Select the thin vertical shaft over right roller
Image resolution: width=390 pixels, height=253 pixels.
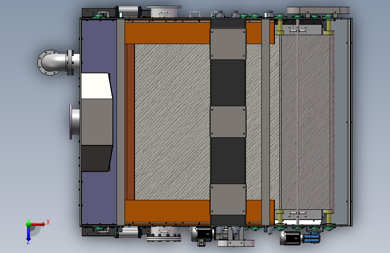click(298, 122)
